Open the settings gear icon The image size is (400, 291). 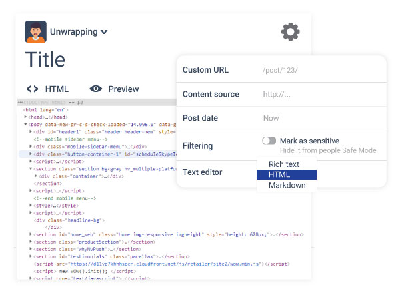[290, 31]
